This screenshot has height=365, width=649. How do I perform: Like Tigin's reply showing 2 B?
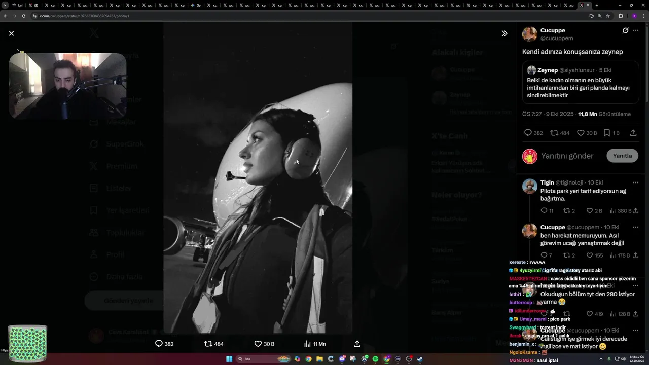[594, 211]
